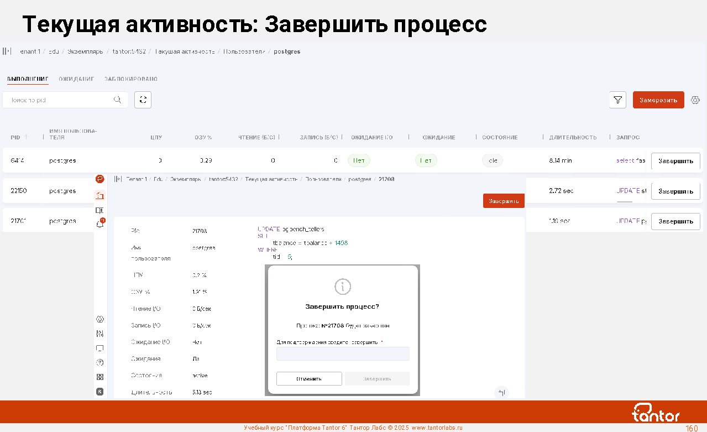
Task: Click the fullscreen icon beside PID search
Action: (143, 100)
